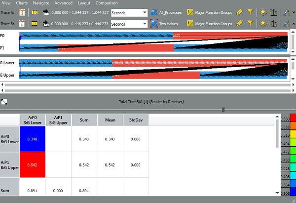Click matrix table vertical scrollbar thumb
The width and height of the screenshot is (296, 203).
coord(277,133)
